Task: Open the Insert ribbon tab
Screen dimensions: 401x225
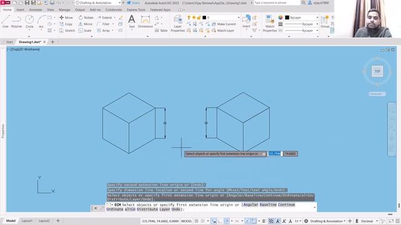Action: (20, 10)
